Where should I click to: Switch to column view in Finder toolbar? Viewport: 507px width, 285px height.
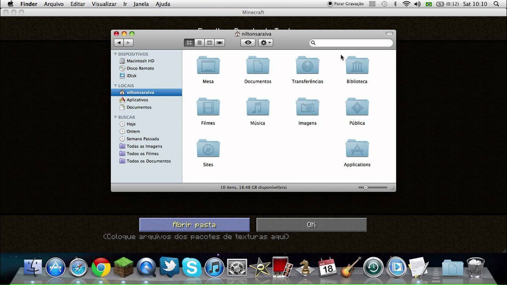tap(210, 43)
